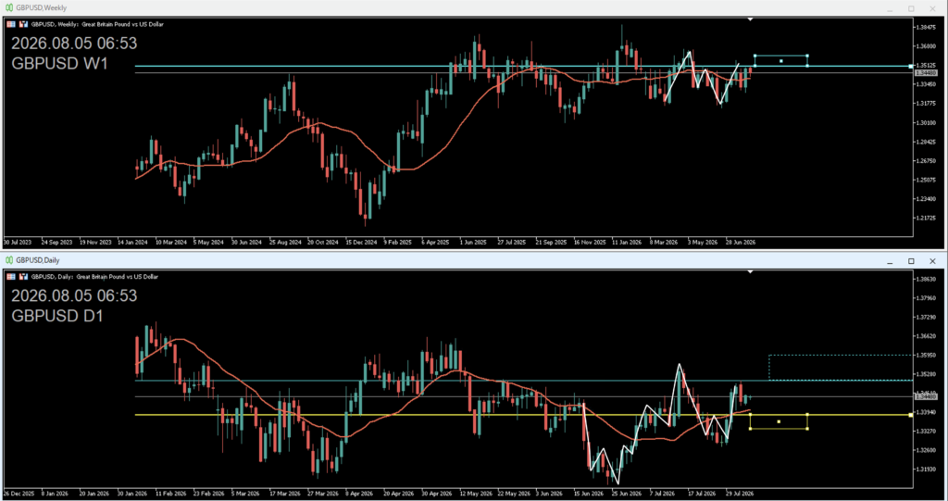Click the 25 Aug 2024 date on Weekly time axis

click(x=285, y=242)
